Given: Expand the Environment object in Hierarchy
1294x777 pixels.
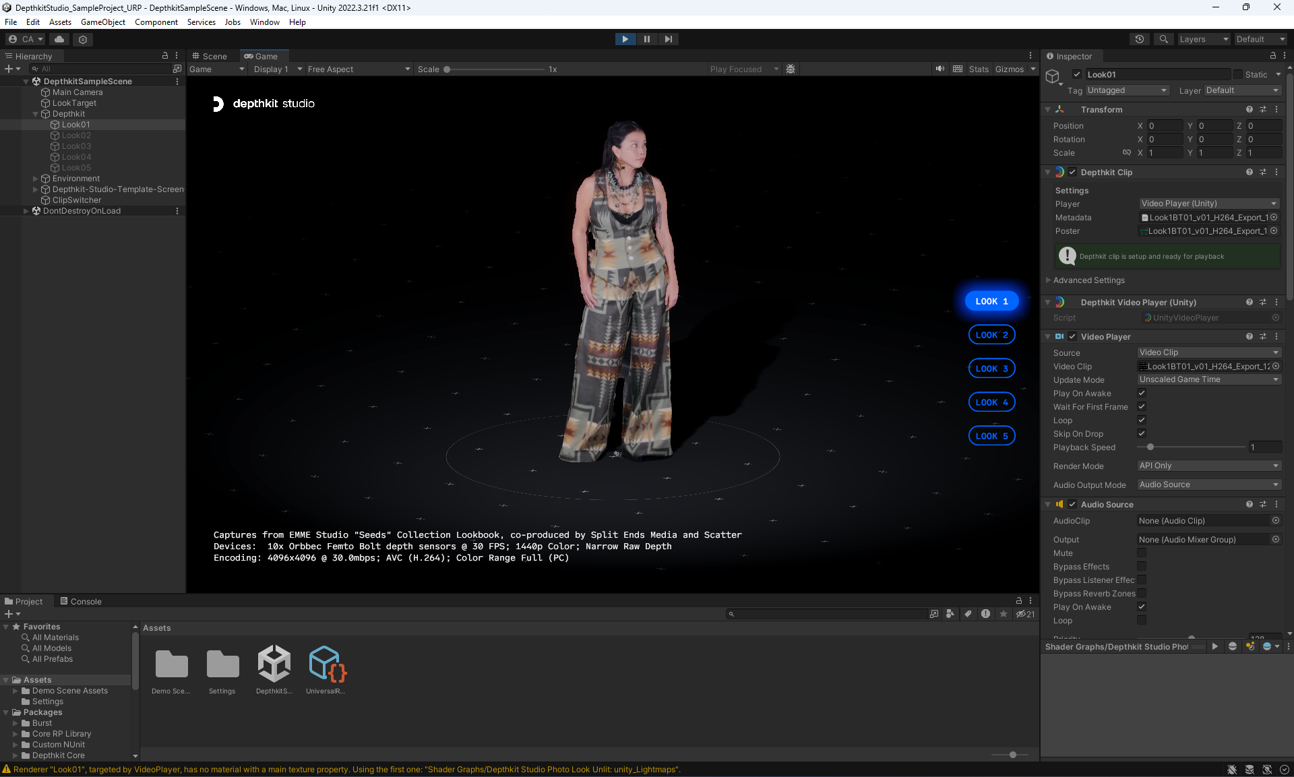Looking at the screenshot, I should (35, 179).
